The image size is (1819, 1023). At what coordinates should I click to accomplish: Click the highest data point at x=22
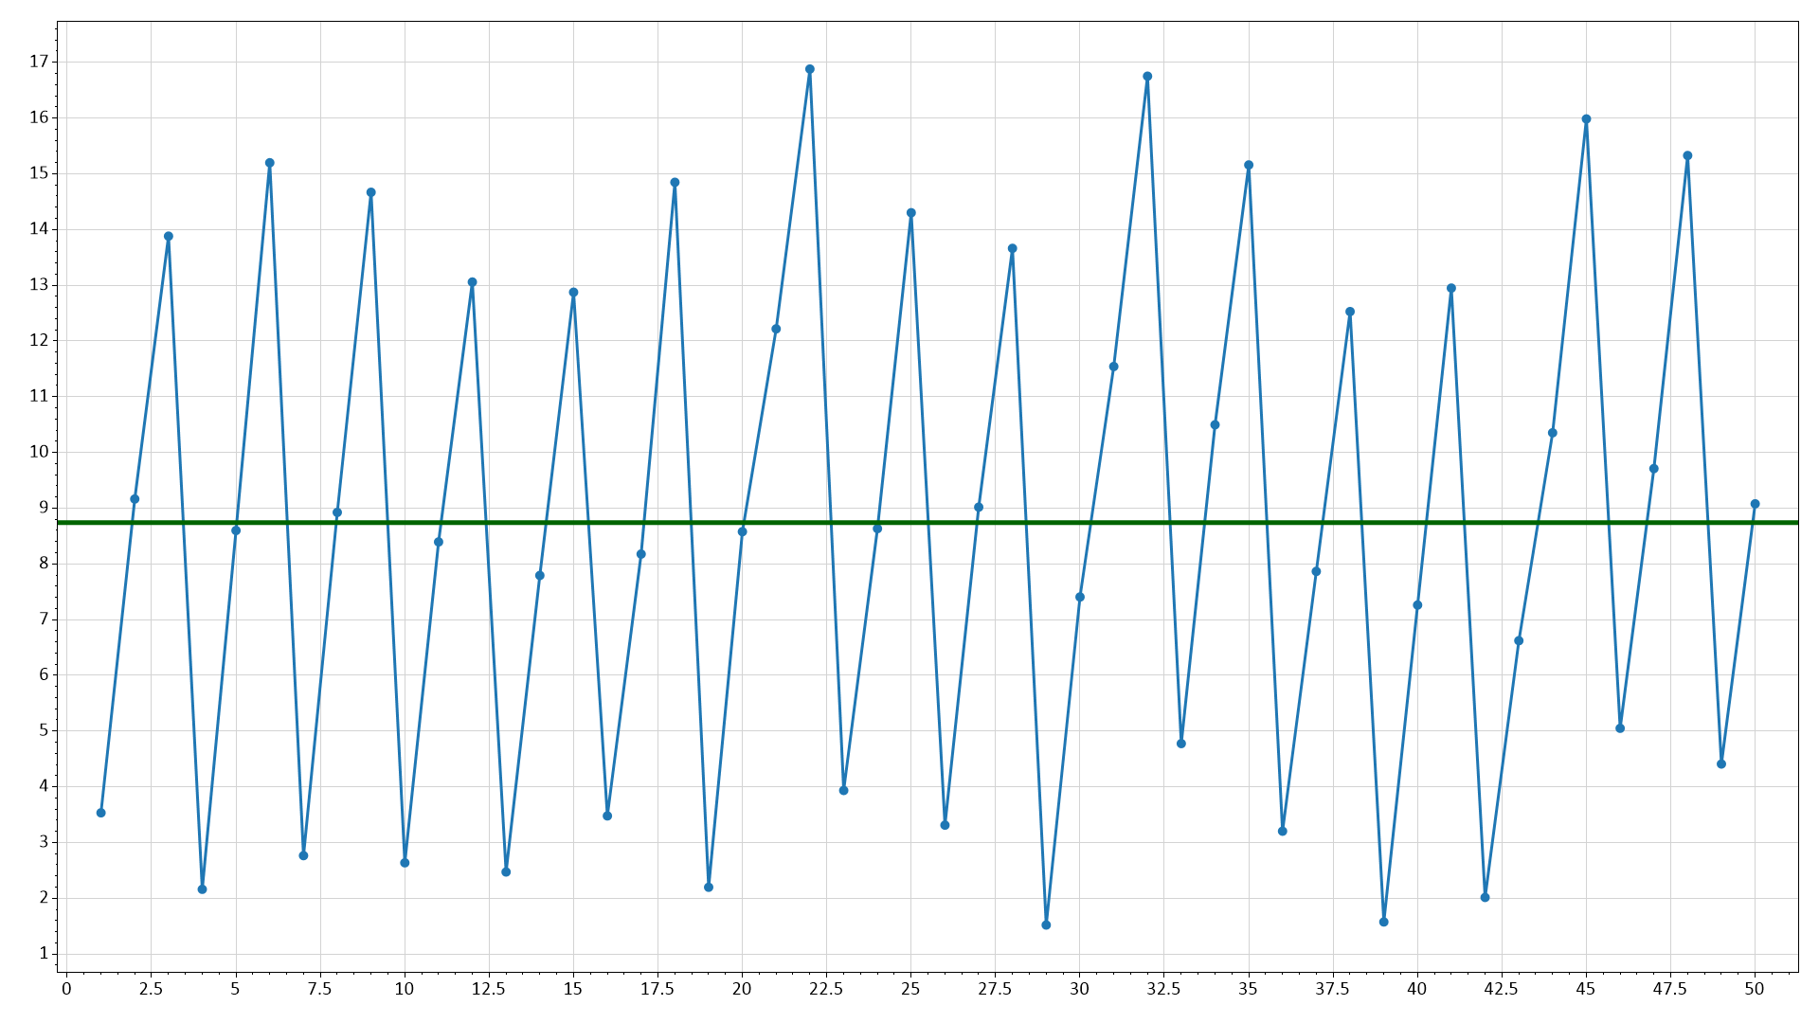coord(810,69)
